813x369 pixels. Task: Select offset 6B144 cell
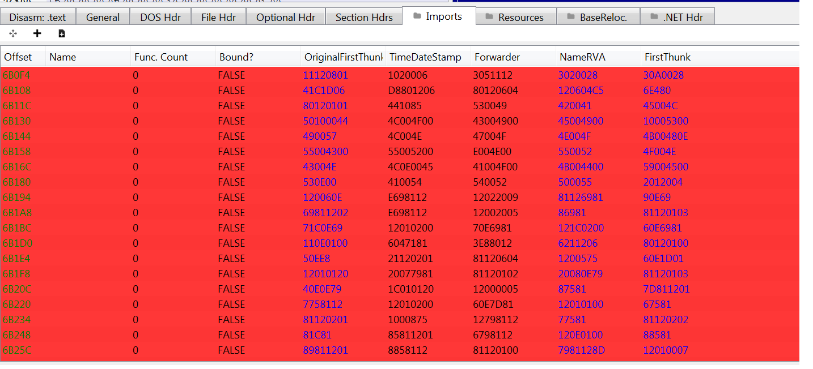pyautogui.click(x=17, y=136)
